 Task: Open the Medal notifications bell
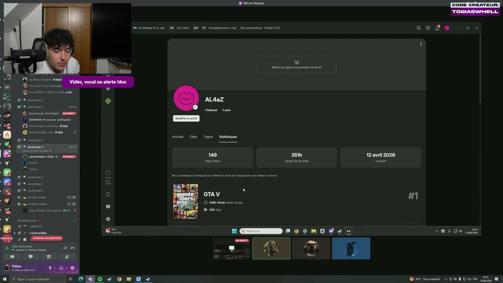[x=437, y=28]
